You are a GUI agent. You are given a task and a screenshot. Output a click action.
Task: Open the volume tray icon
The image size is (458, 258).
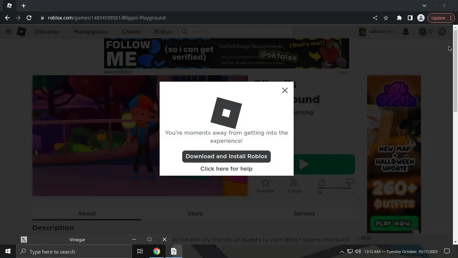pyautogui.click(x=358, y=251)
